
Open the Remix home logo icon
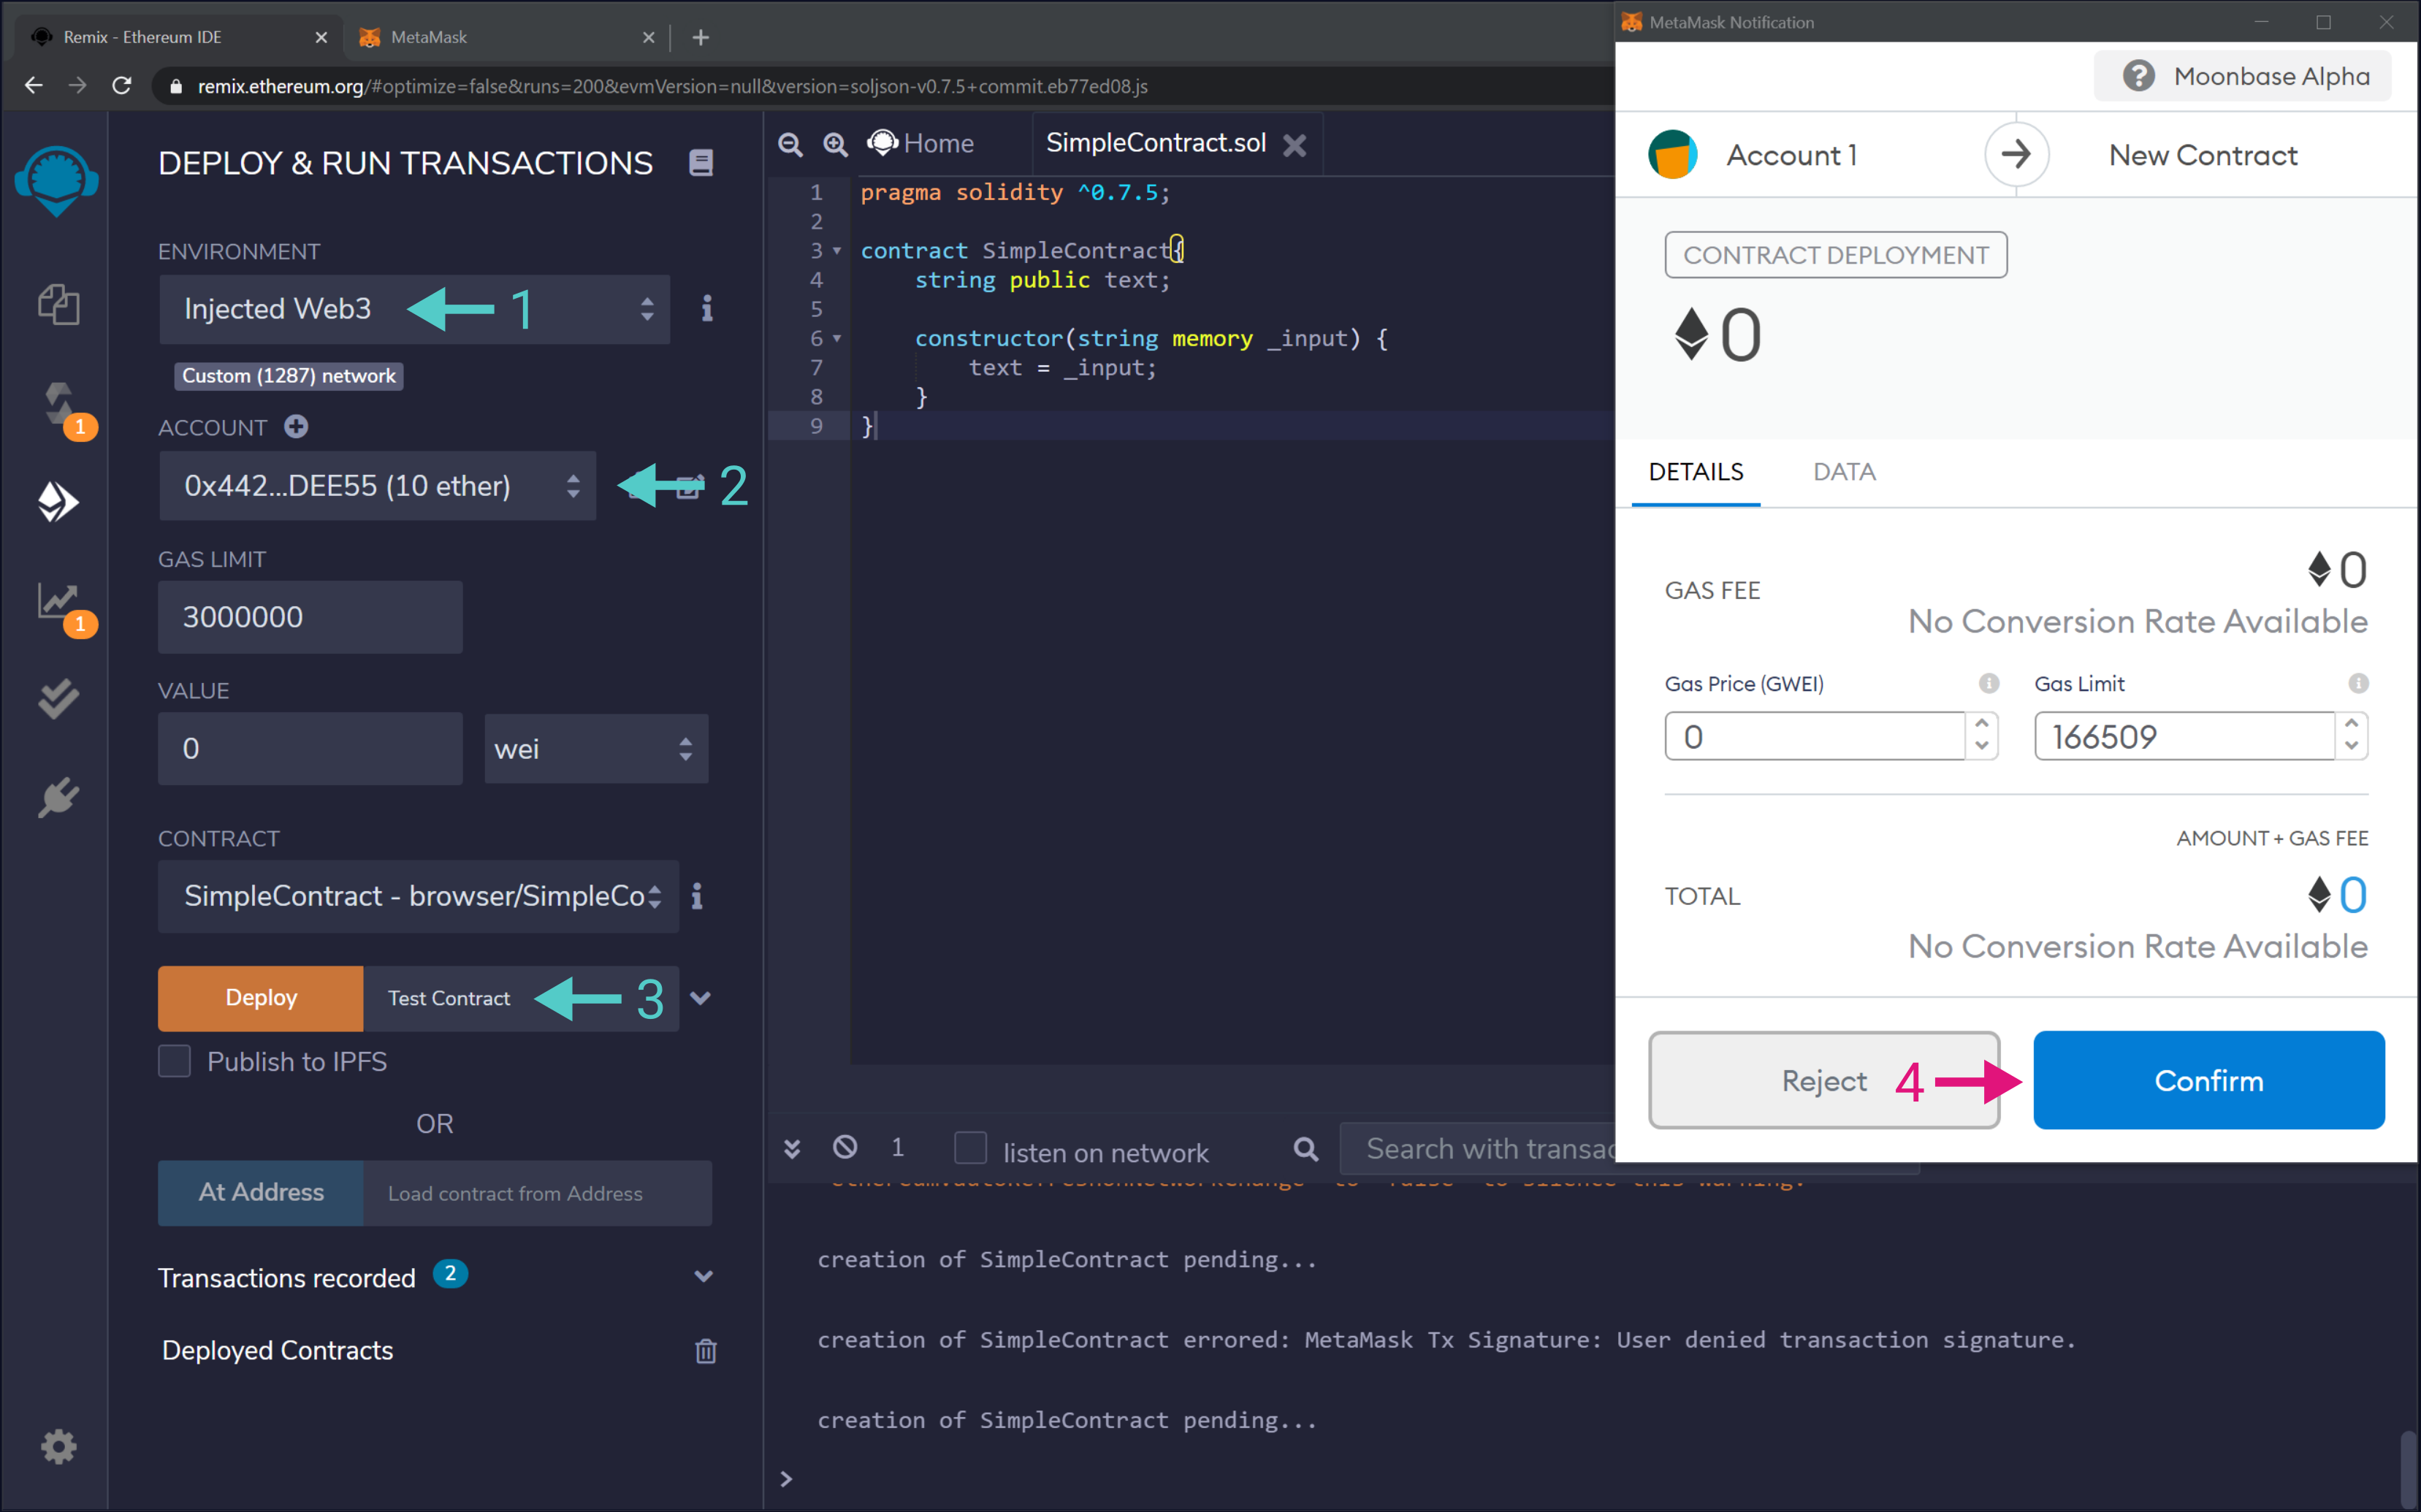point(57,181)
